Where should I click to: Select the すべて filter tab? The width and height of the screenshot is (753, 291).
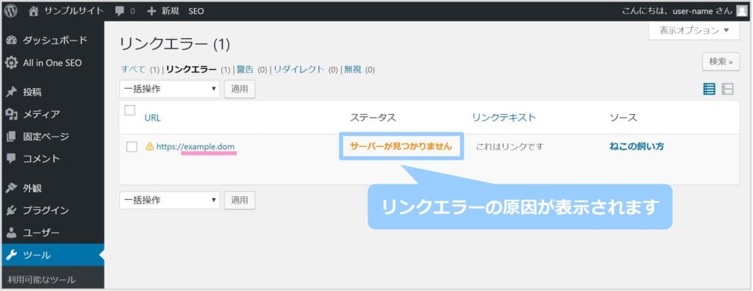point(133,69)
